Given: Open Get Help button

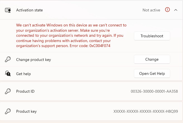Looking at the screenshot, I should click(x=152, y=74).
